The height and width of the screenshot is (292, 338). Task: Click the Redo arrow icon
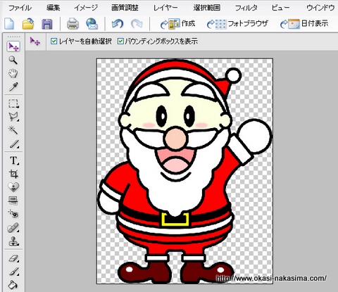tap(137, 24)
